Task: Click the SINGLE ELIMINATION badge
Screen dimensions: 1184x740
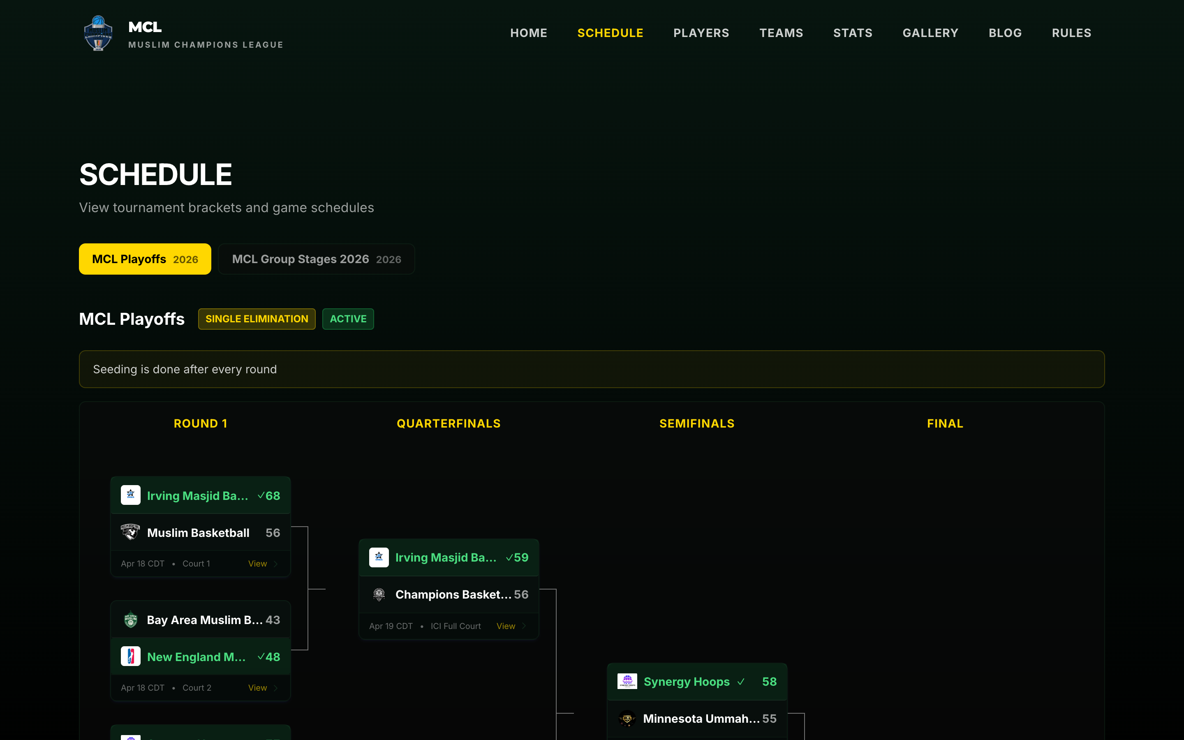Action: coord(257,319)
